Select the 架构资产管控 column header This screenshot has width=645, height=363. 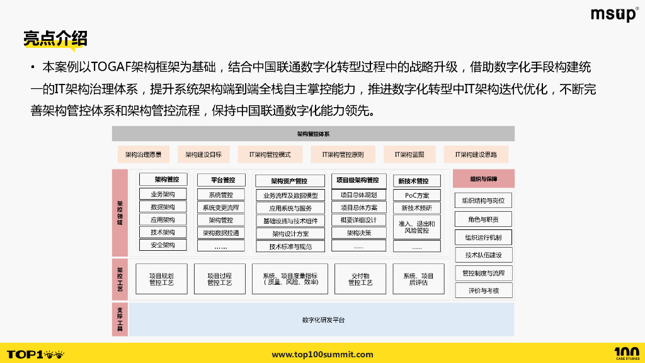point(289,181)
